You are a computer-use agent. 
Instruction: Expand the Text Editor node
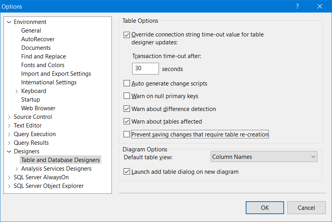[9, 126]
